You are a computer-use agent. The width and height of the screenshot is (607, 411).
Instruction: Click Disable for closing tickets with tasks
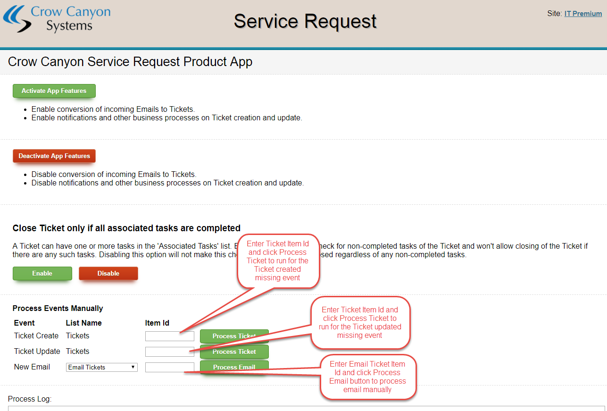coord(108,274)
